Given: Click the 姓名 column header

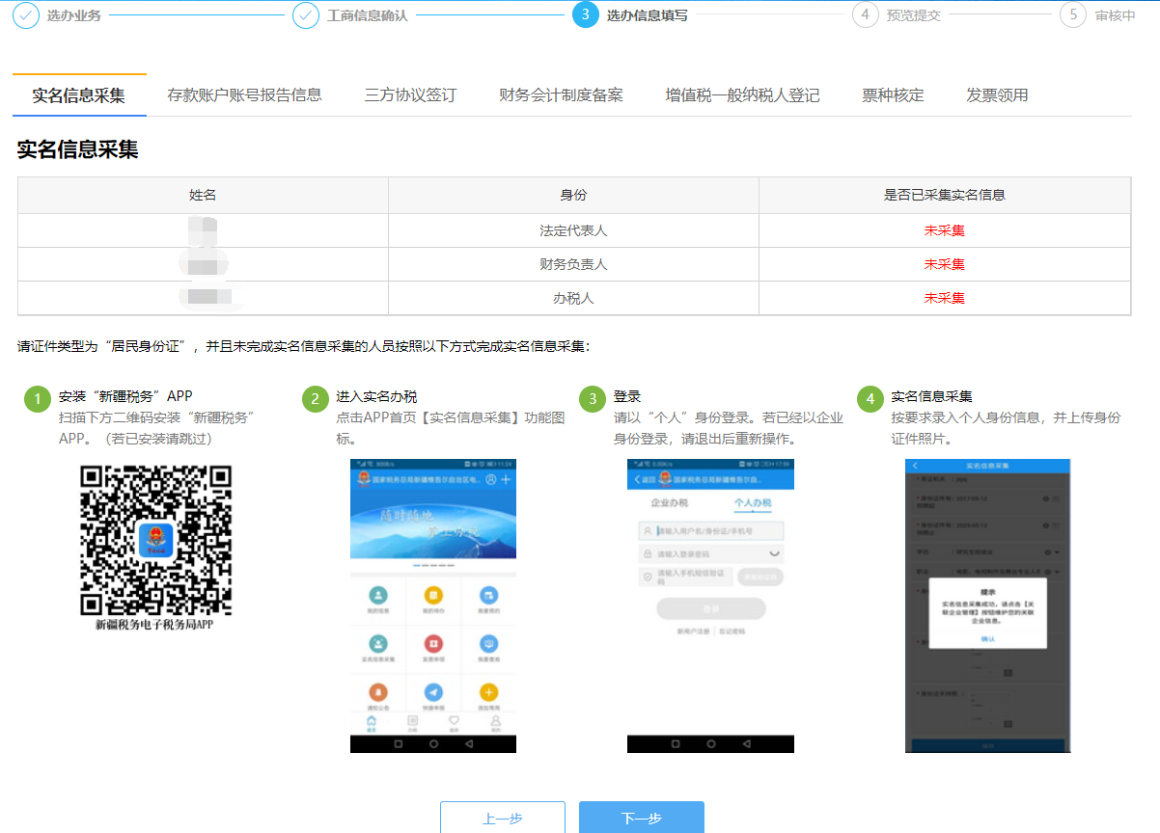Looking at the screenshot, I should coord(203,195).
